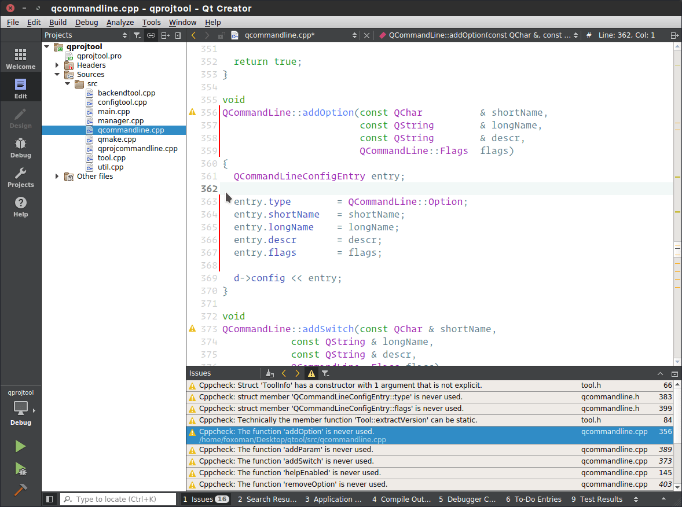Open the Help mode icon
Screen dimensions: 682x507
coord(20,204)
